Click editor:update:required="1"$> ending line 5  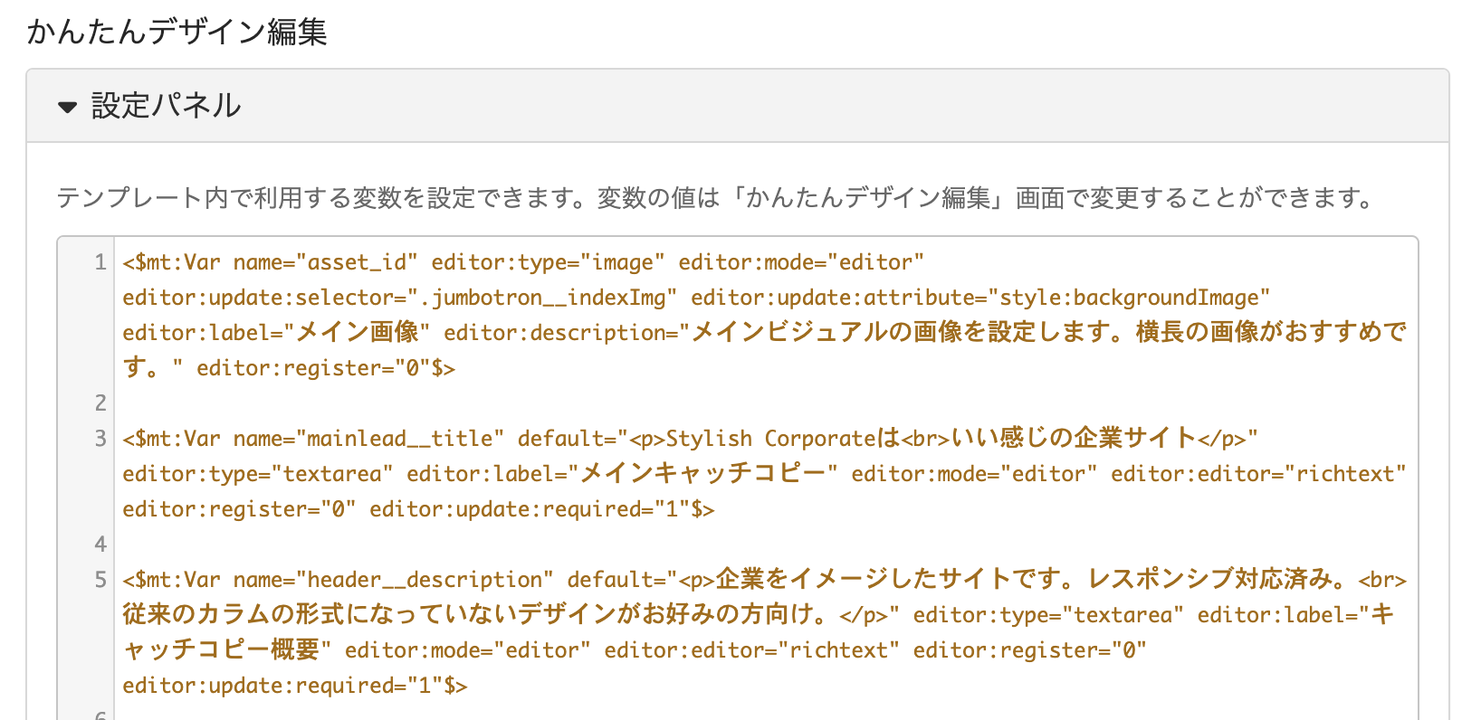(295, 686)
